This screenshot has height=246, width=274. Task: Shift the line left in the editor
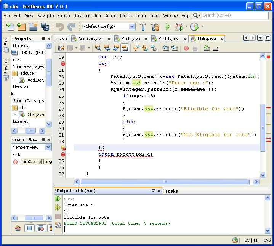coord(166,48)
